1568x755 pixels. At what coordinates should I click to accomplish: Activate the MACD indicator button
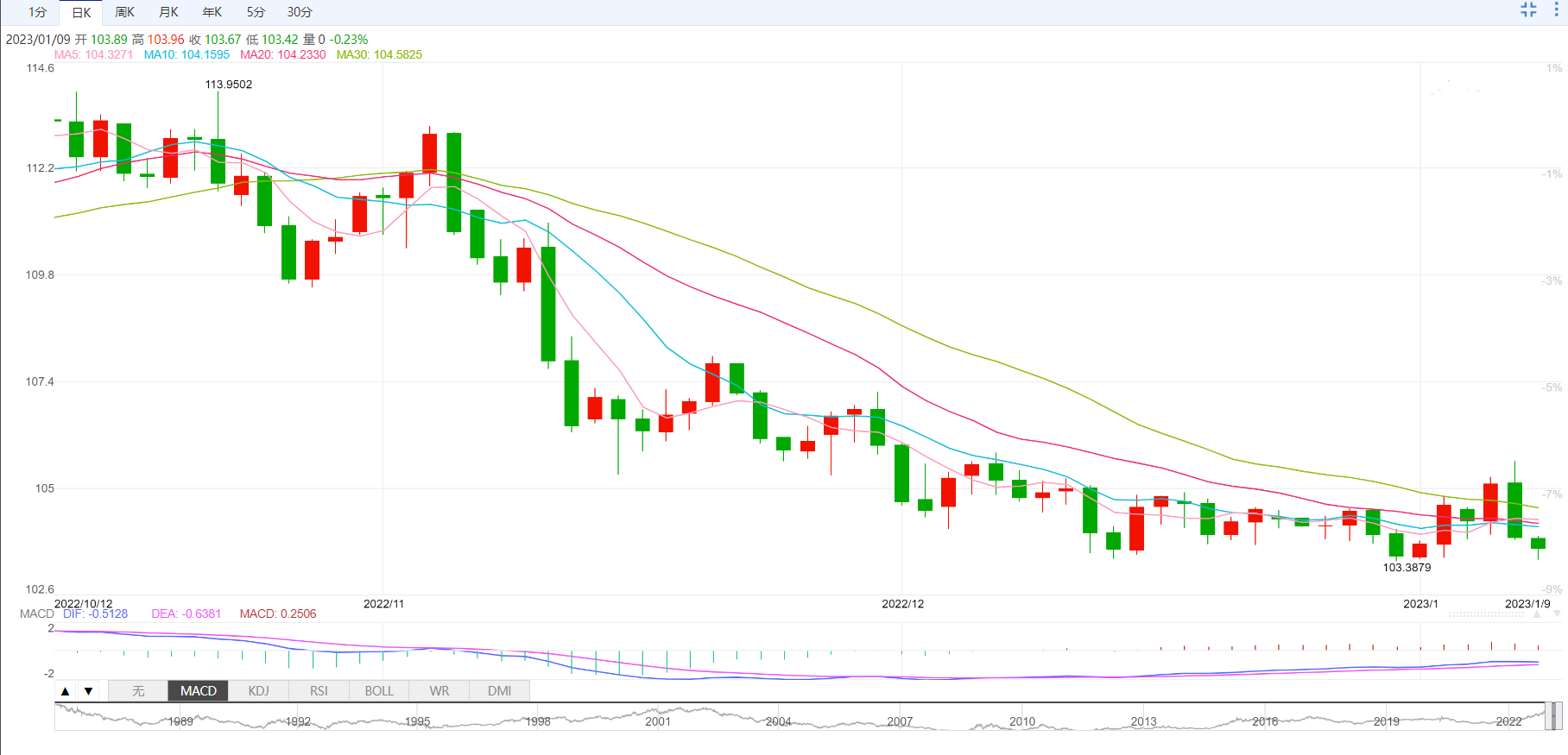(x=199, y=691)
